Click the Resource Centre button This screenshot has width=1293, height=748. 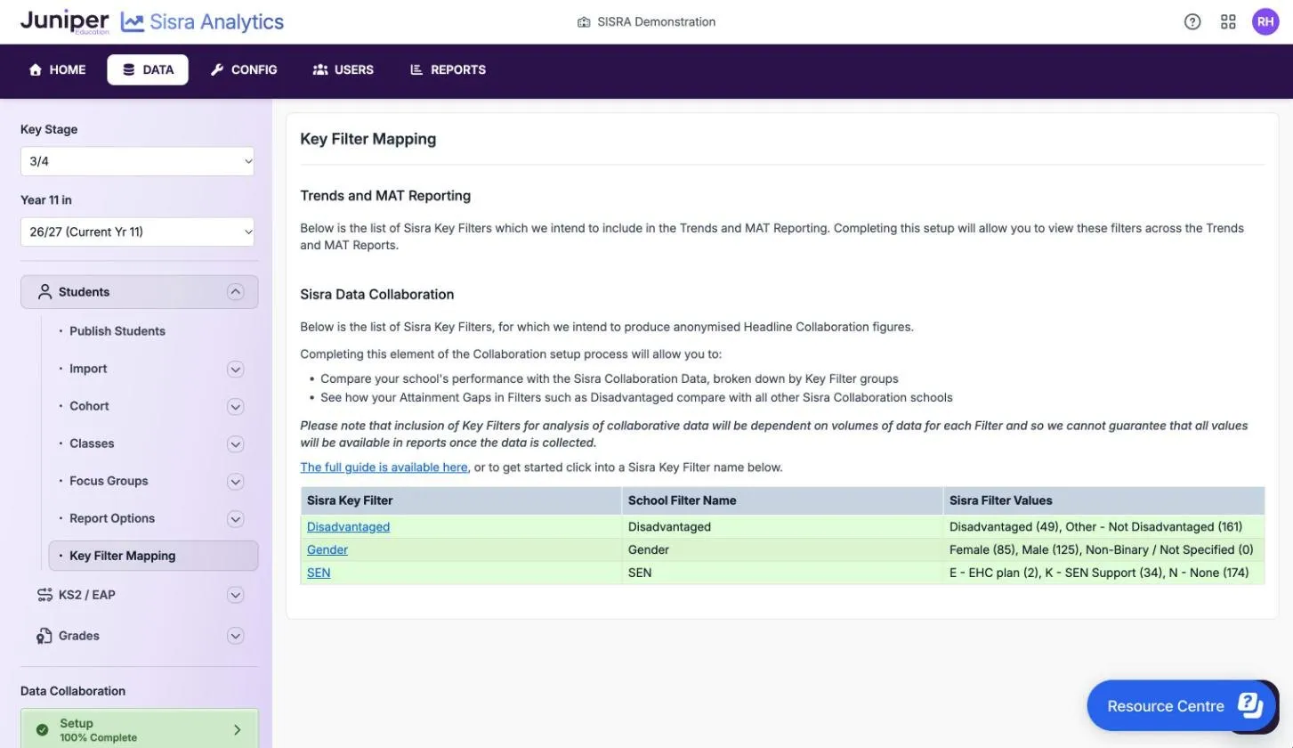[x=1181, y=705]
